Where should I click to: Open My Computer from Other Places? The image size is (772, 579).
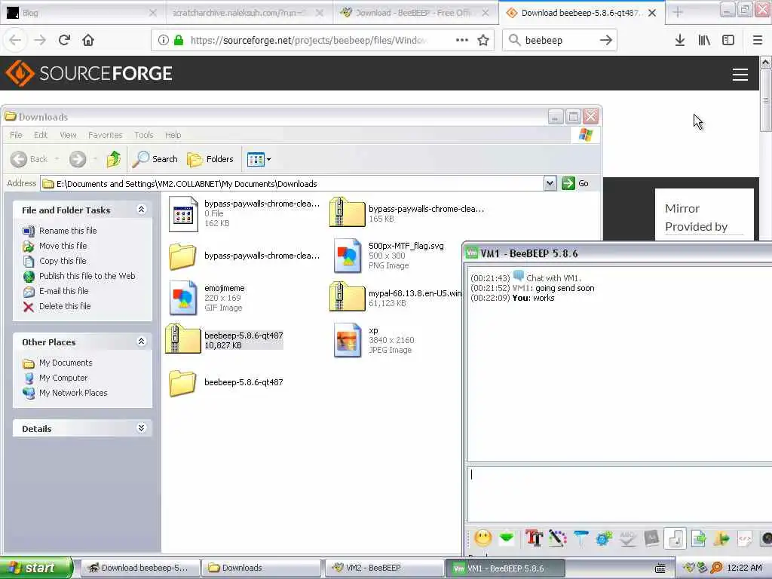pyautogui.click(x=63, y=378)
